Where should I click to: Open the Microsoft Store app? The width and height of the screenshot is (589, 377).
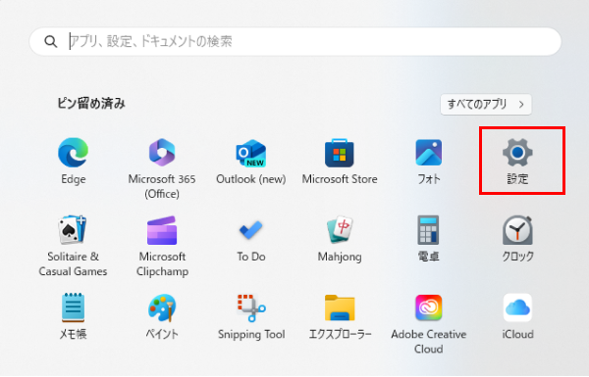pyautogui.click(x=340, y=162)
